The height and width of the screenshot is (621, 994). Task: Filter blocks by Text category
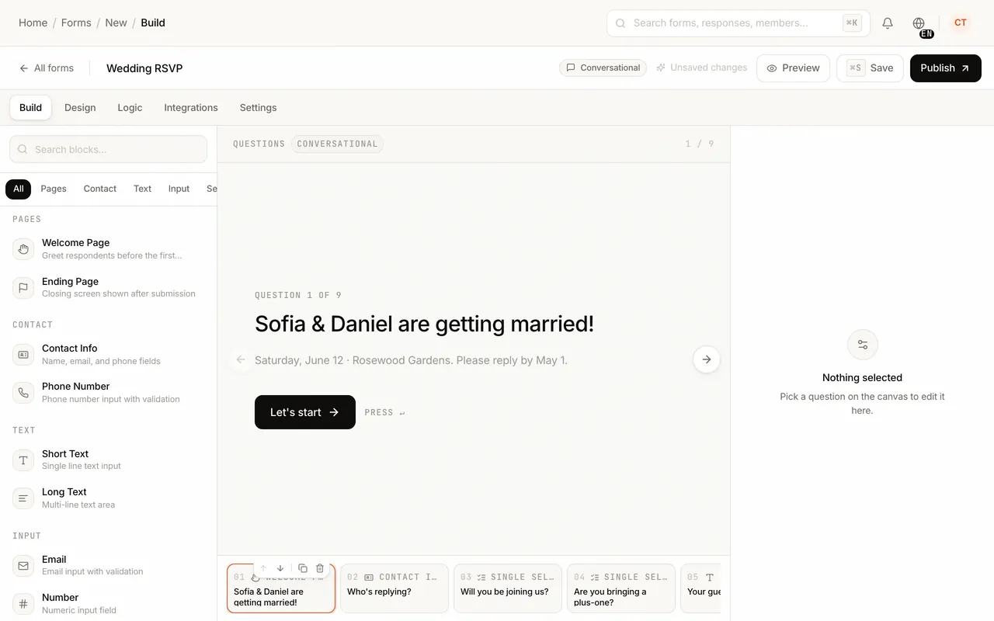142,189
